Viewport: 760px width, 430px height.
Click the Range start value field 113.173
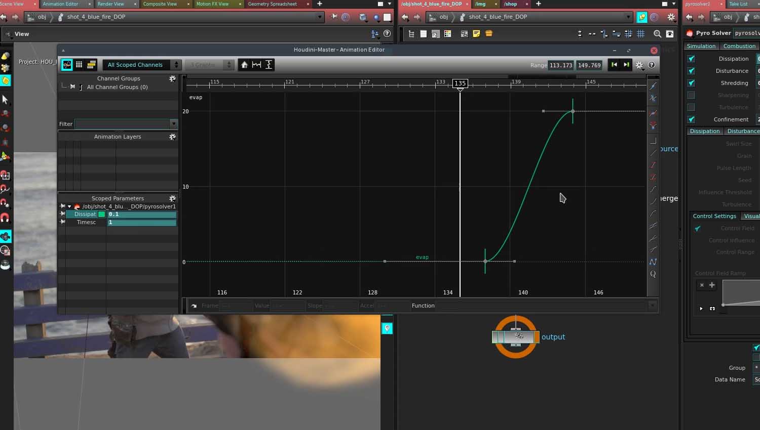(x=560, y=65)
